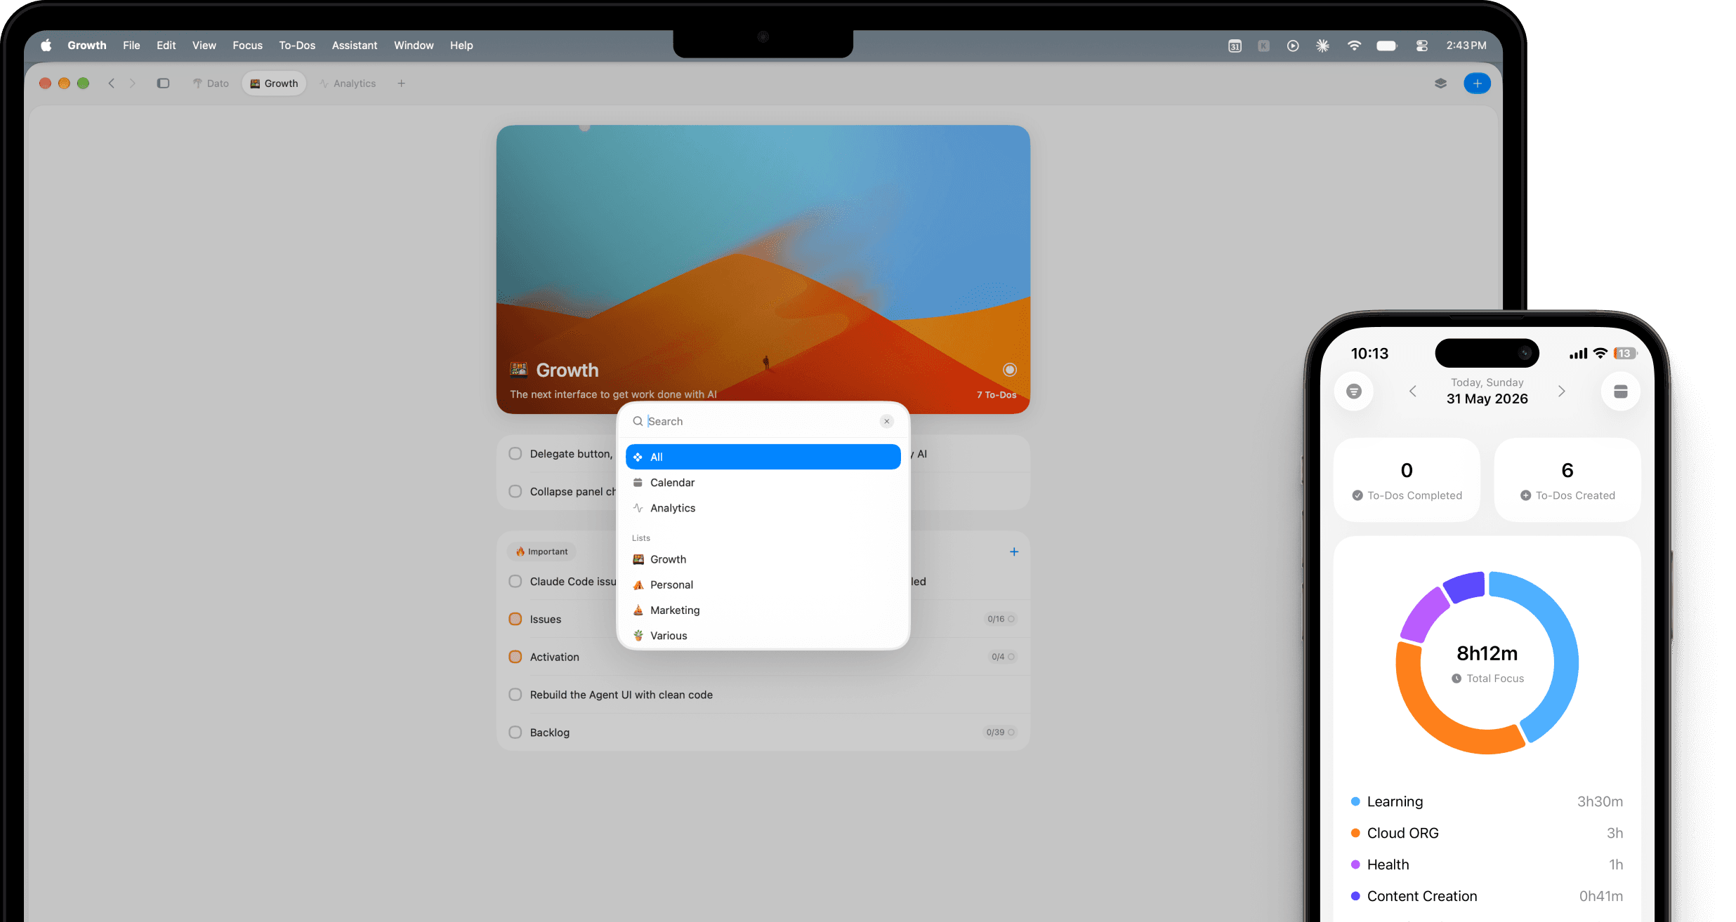Open the Assistant menu

pos(355,45)
